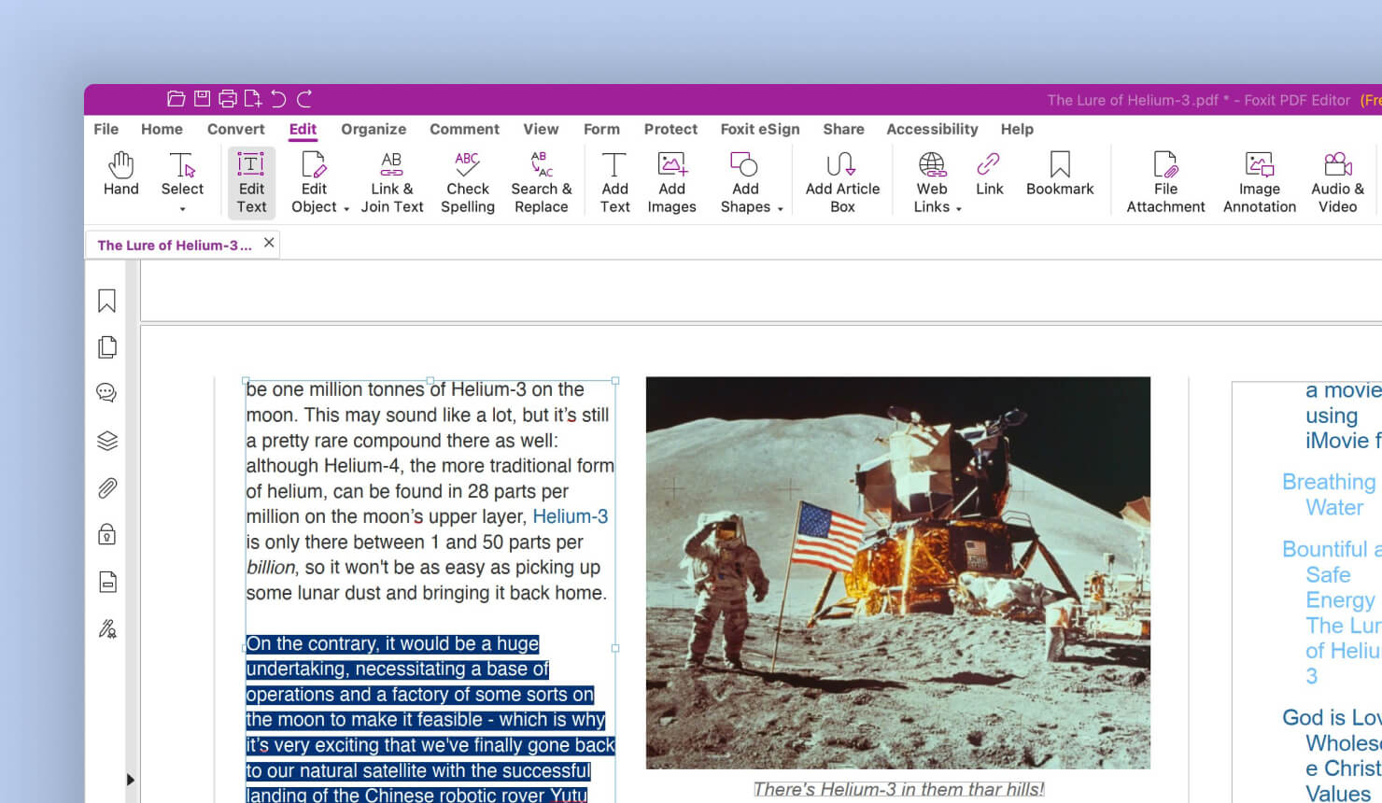Viewport: 1382px width, 803px height.
Task: Select the Edit ribbon tab
Action: (303, 129)
